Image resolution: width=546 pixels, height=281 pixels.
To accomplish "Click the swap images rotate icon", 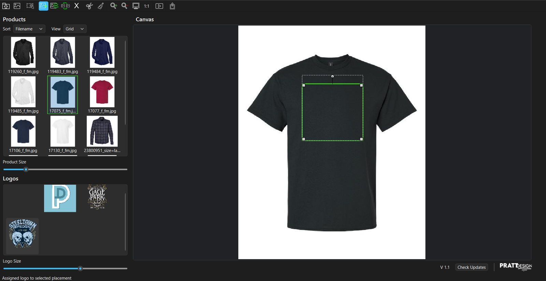I will click(66, 6).
